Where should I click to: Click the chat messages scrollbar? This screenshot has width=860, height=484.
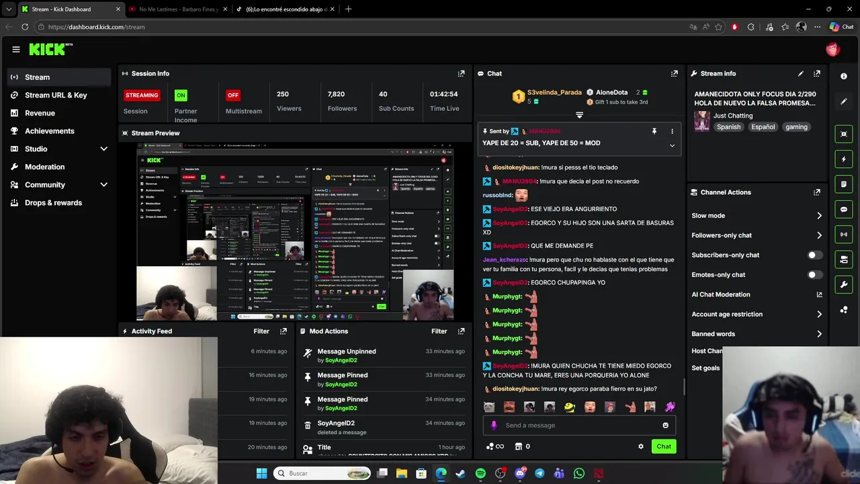684,387
